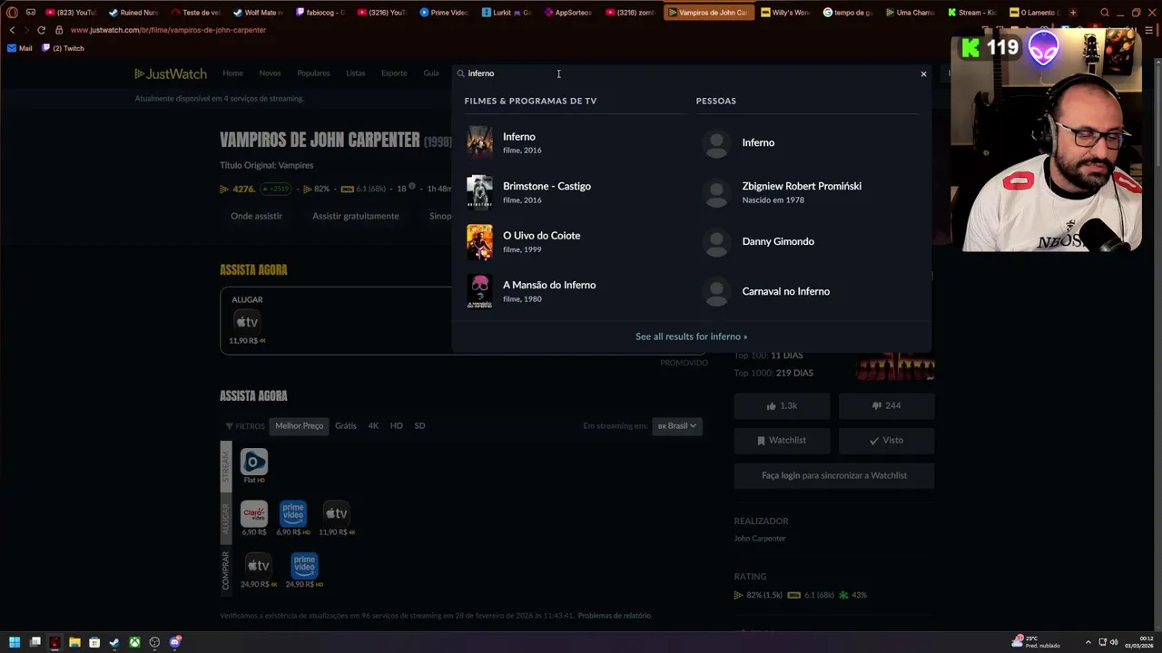
Task: Open File Explorer from the taskbar
Action: pyautogui.click(x=74, y=642)
